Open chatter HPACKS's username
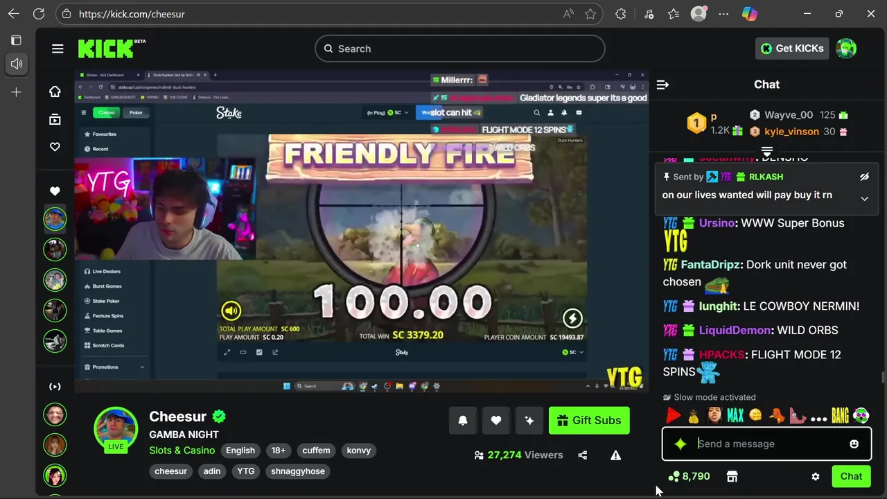The image size is (887, 499). pos(721,355)
